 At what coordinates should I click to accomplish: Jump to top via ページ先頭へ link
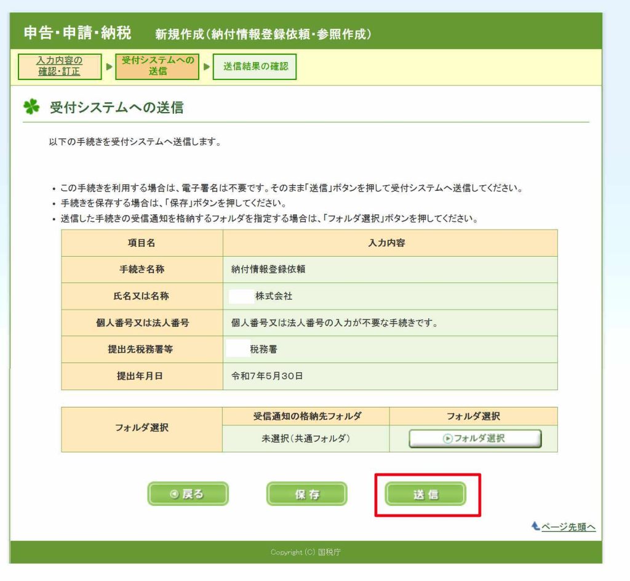tap(568, 527)
